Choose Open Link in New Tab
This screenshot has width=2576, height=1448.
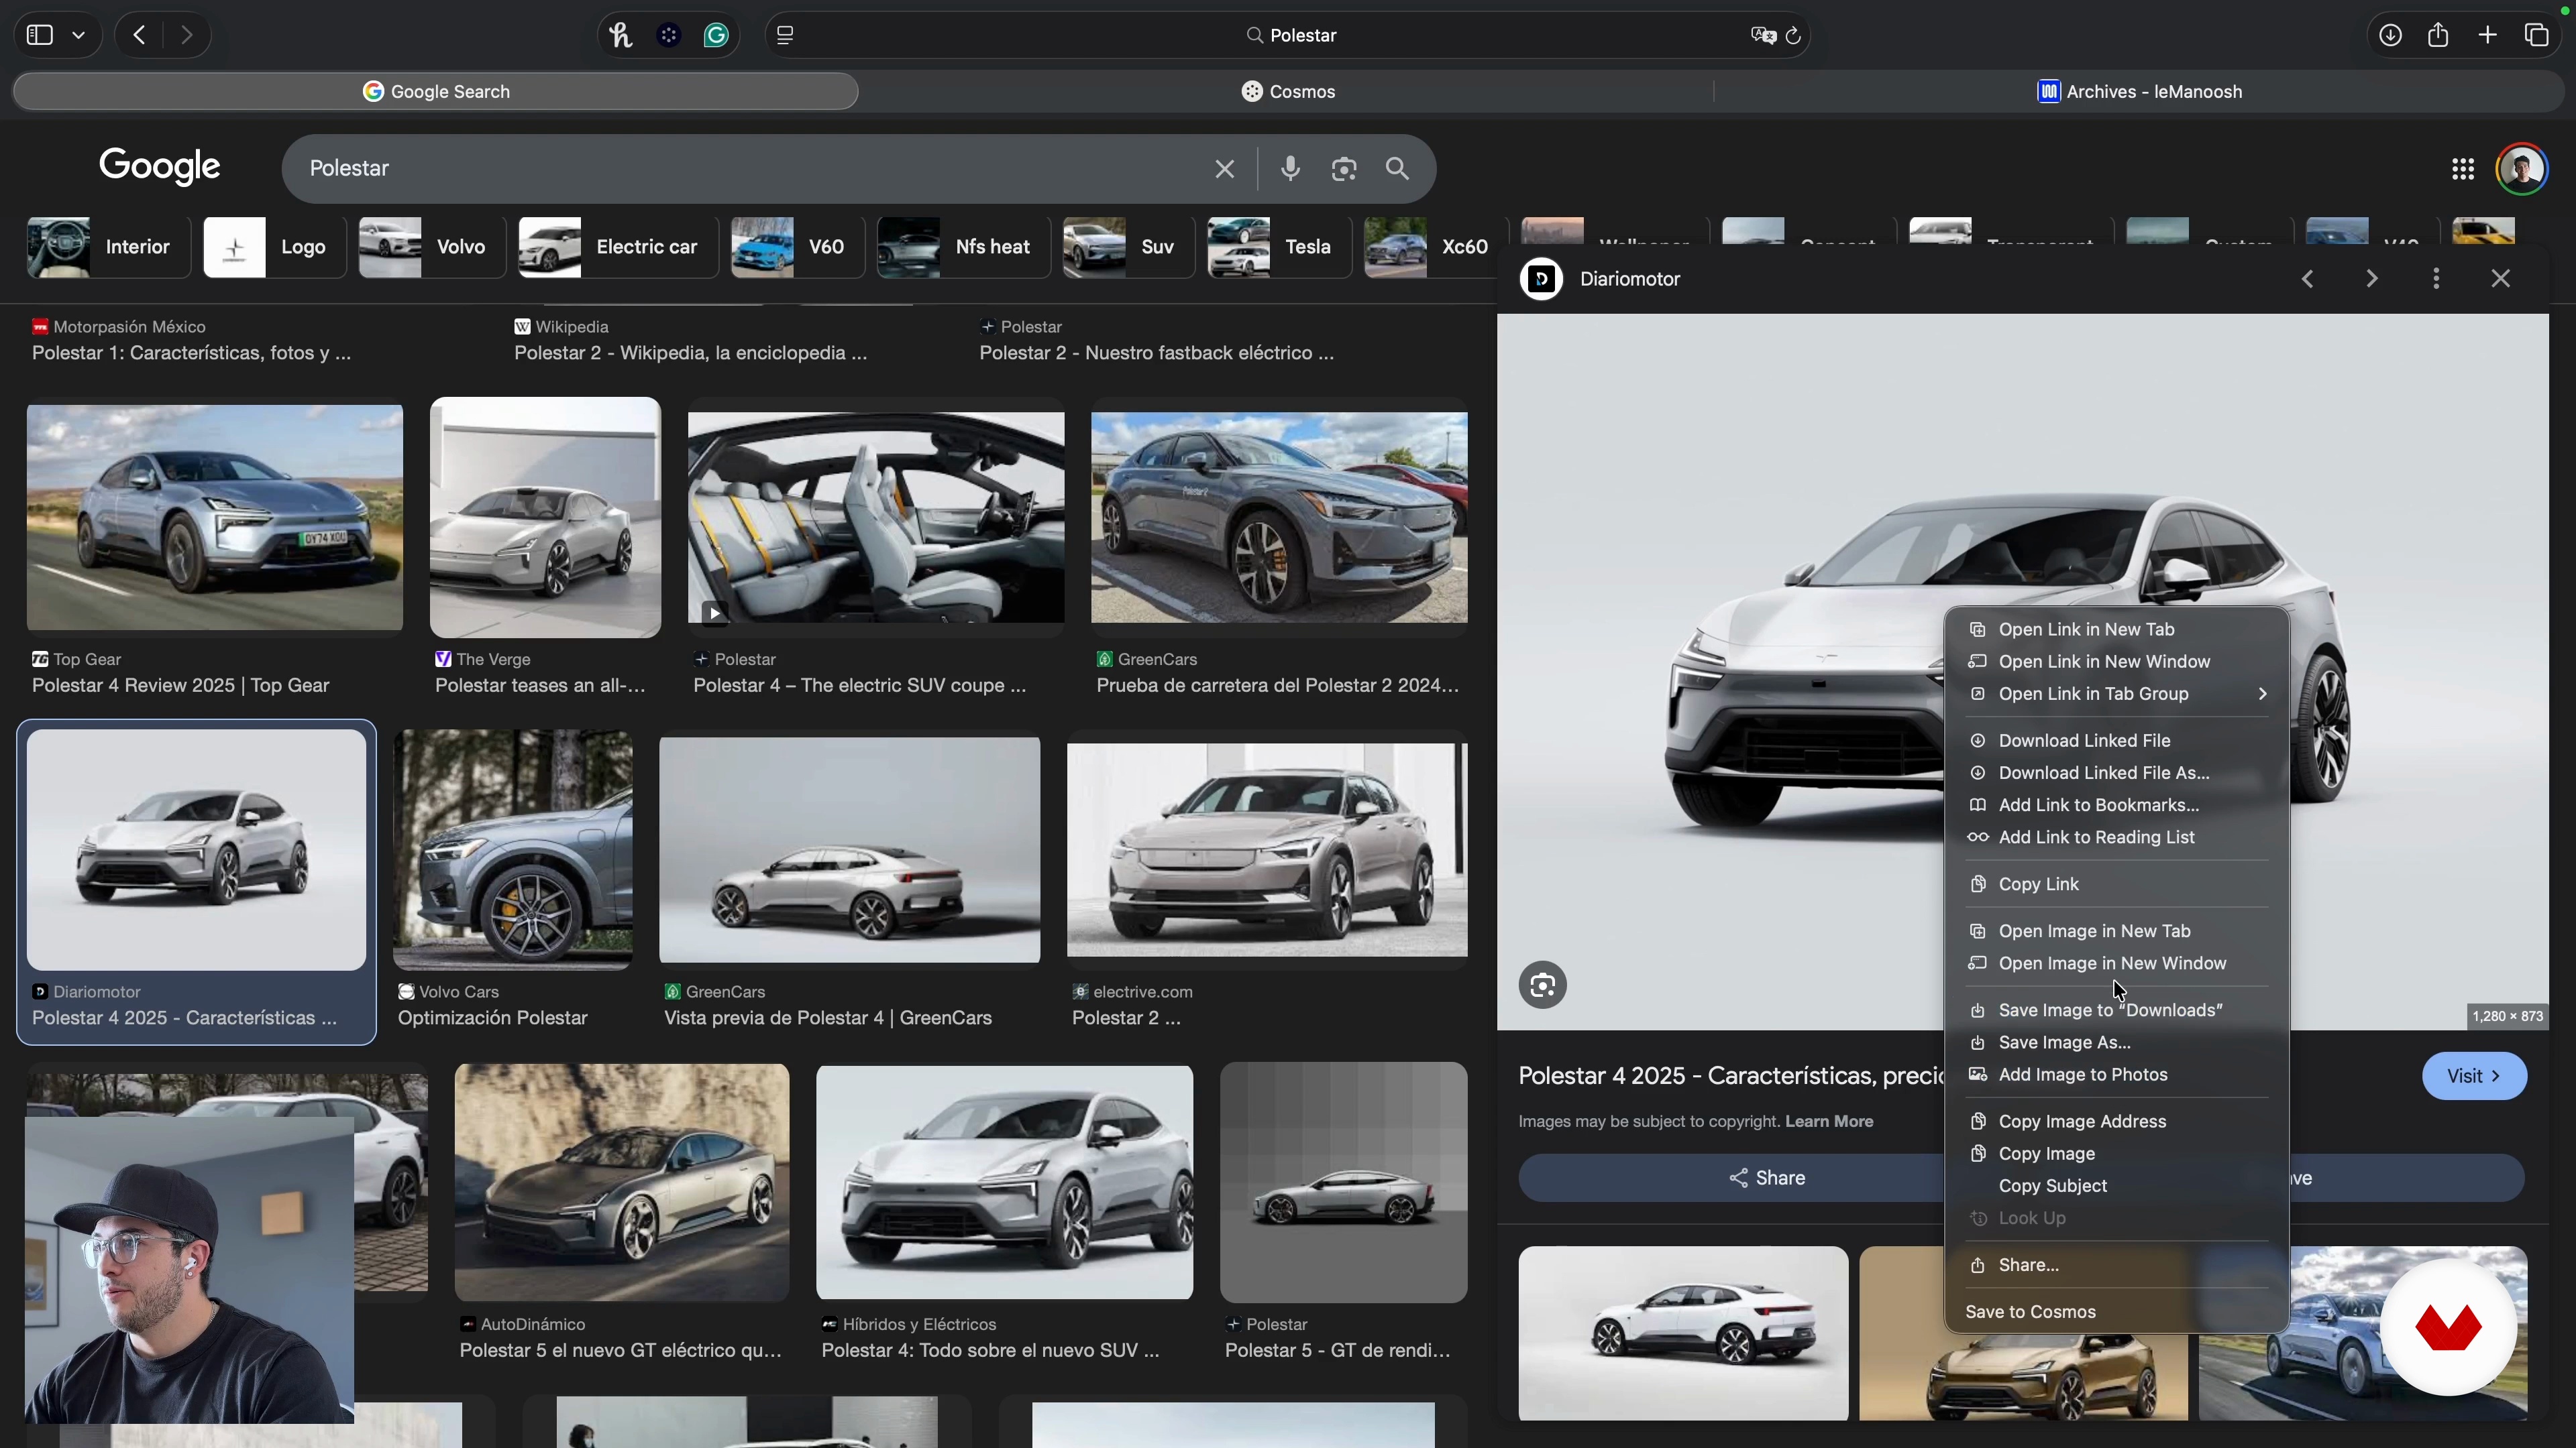[2117, 629]
